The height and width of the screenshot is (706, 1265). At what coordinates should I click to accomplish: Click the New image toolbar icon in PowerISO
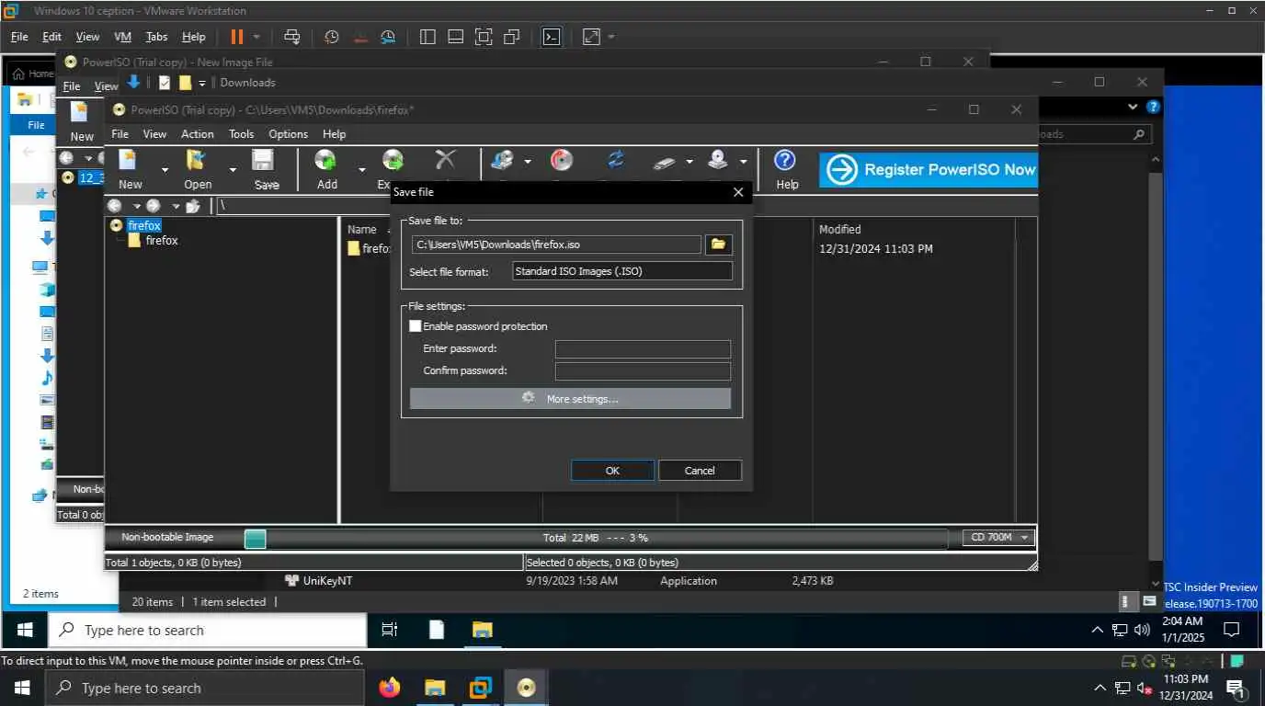[130, 160]
